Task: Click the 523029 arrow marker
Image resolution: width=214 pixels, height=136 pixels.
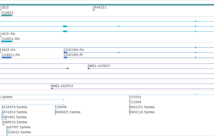Action: coord(130,100)
